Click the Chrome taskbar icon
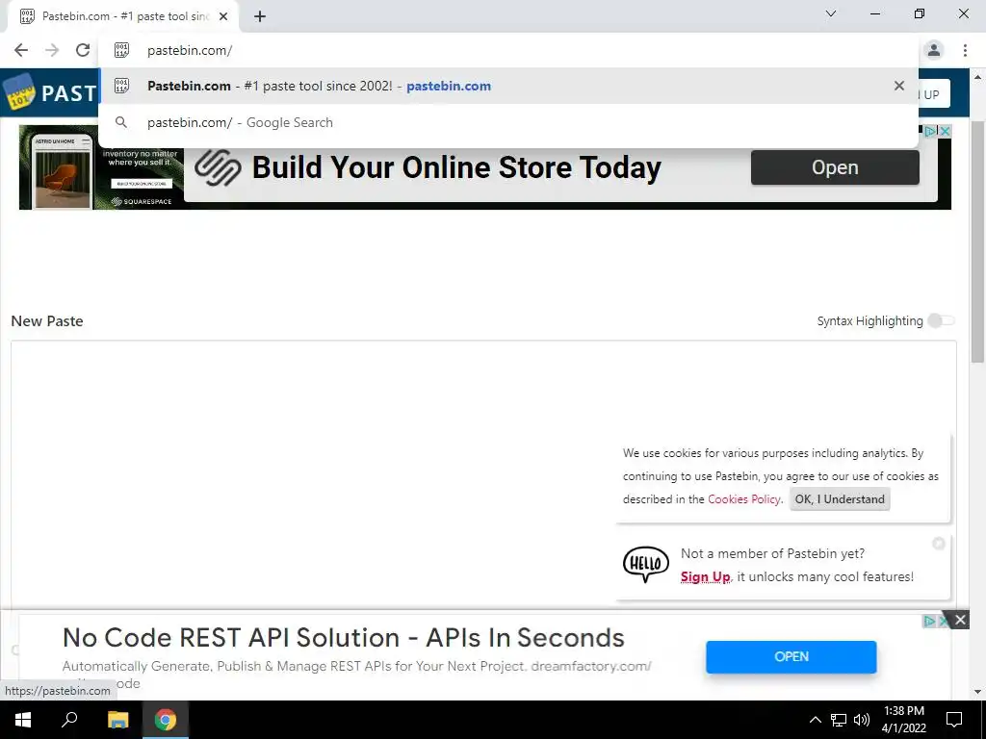The width and height of the screenshot is (986, 739). [166, 720]
